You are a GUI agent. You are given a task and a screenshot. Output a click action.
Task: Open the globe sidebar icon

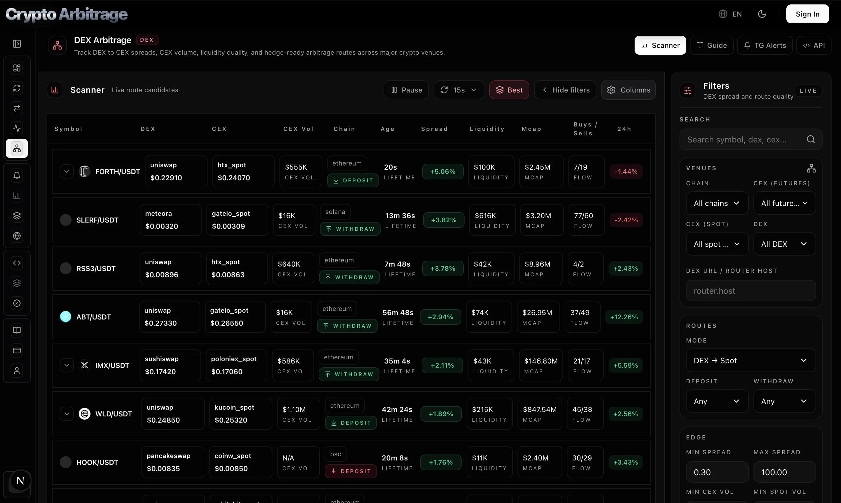click(17, 236)
